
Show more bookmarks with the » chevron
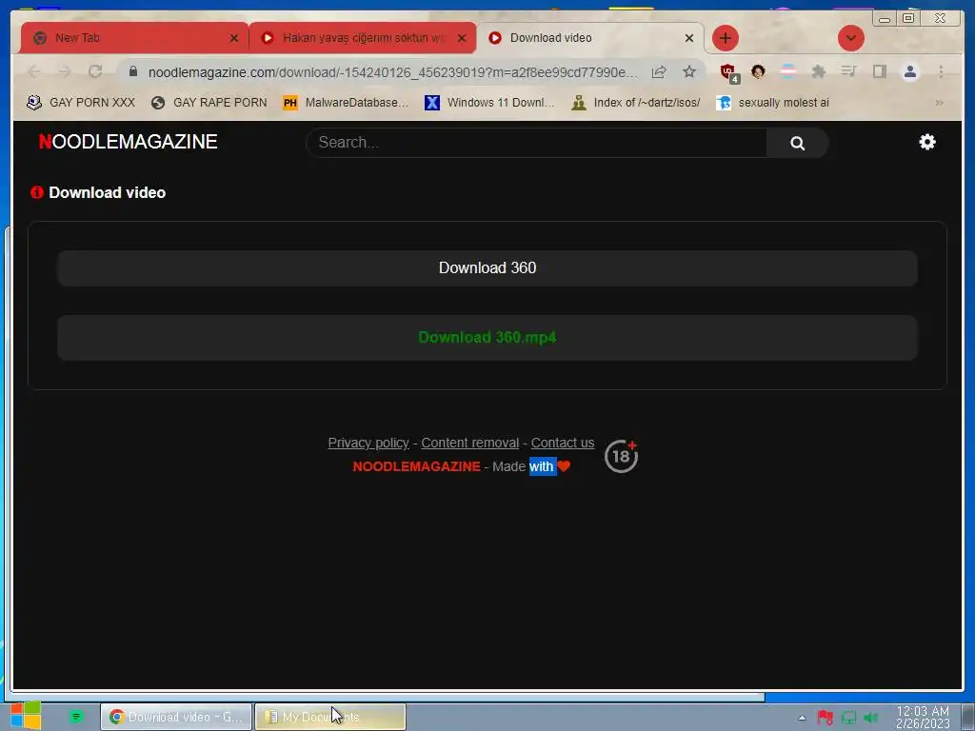point(939,103)
